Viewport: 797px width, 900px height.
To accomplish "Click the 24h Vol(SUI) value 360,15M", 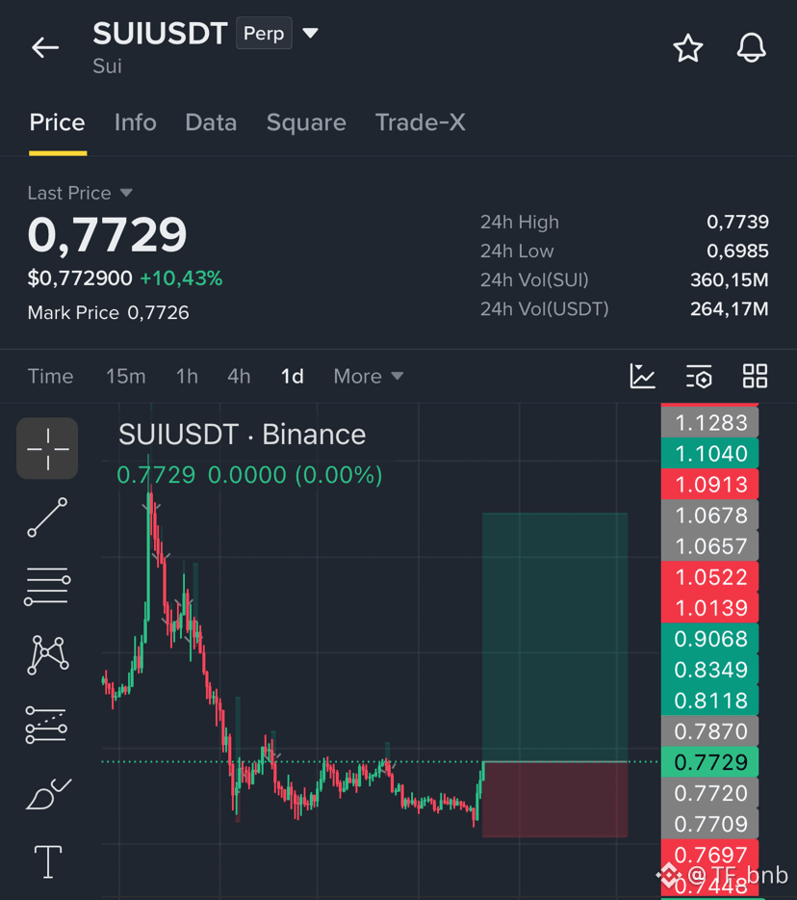I will coord(730,280).
